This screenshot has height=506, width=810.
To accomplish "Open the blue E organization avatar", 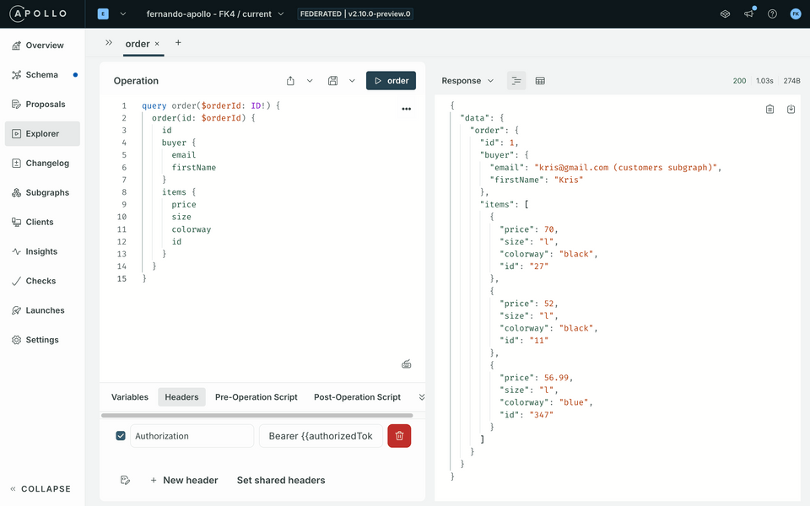I will [x=103, y=14].
